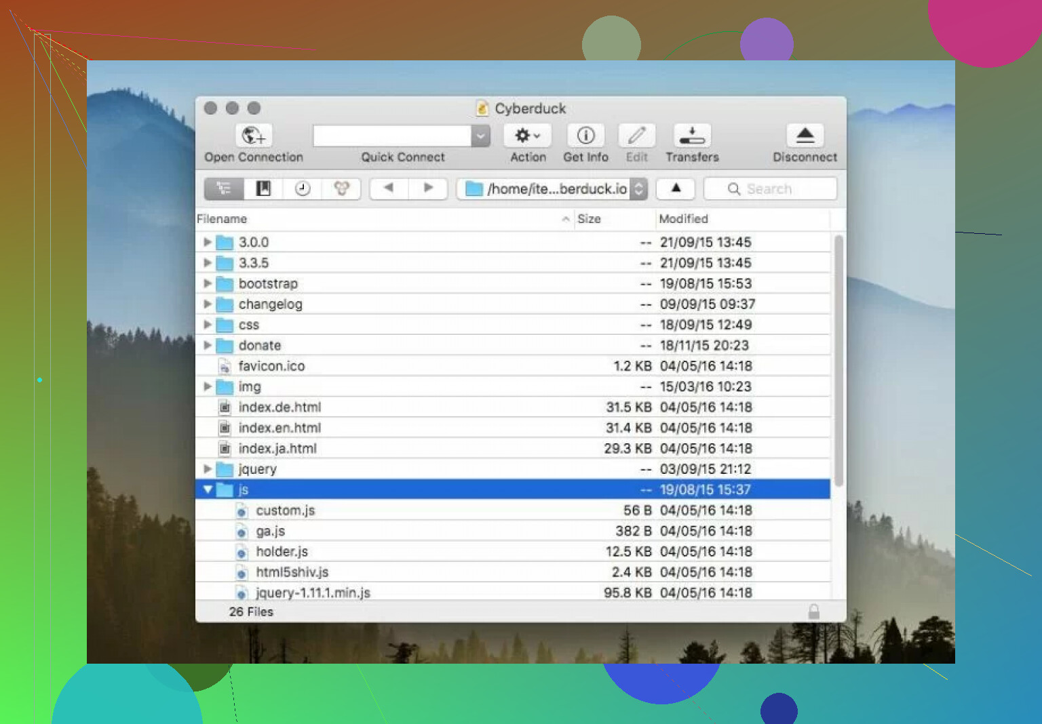Open the Action gear menu
Viewport: 1042px width, 724px height.
[527, 136]
